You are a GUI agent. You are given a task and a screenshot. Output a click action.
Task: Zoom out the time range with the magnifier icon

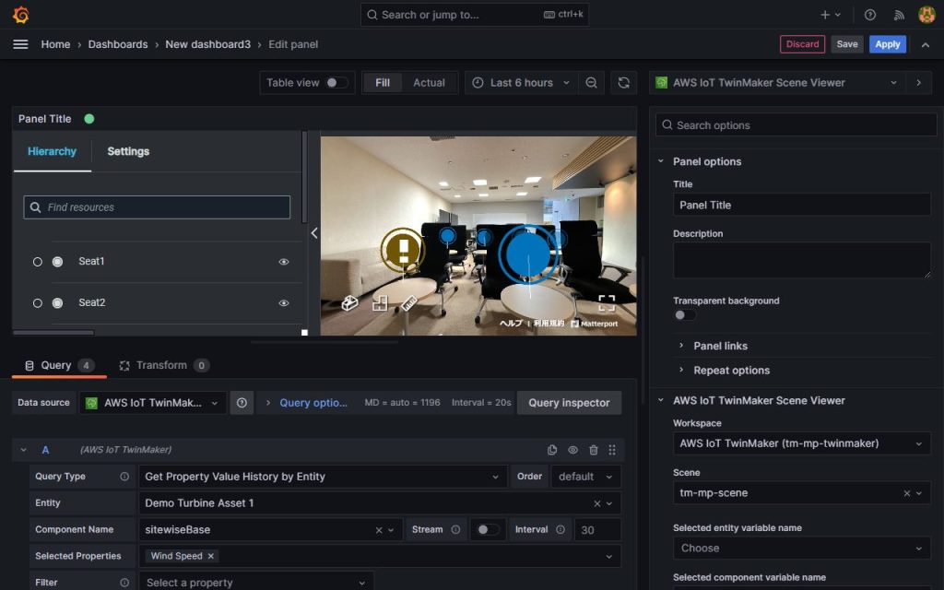click(x=591, y=82)
